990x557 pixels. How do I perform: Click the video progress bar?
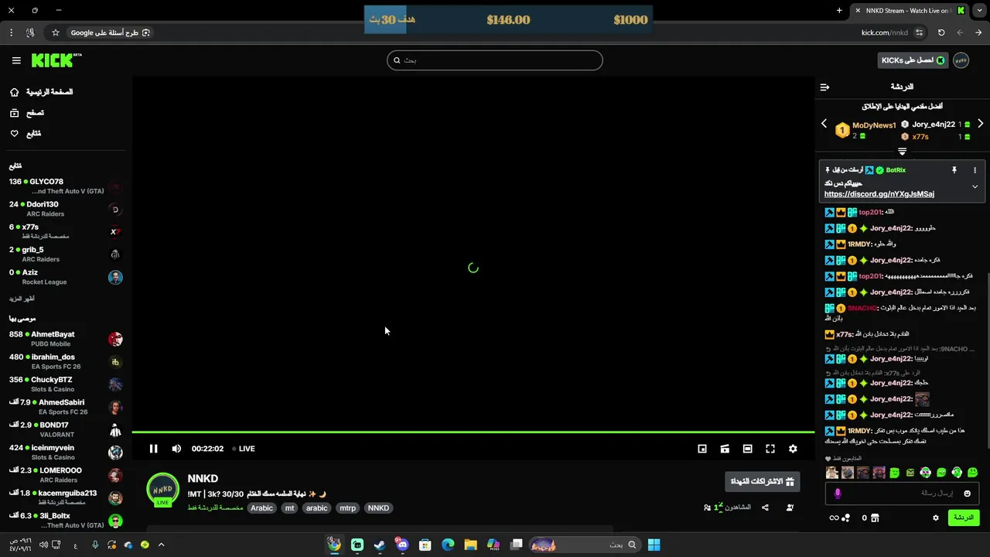[x=473, y=432]
